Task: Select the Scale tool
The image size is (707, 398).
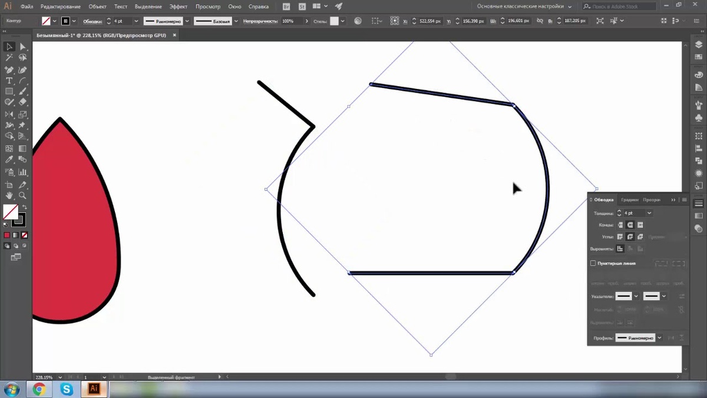Action: [22, 114]
